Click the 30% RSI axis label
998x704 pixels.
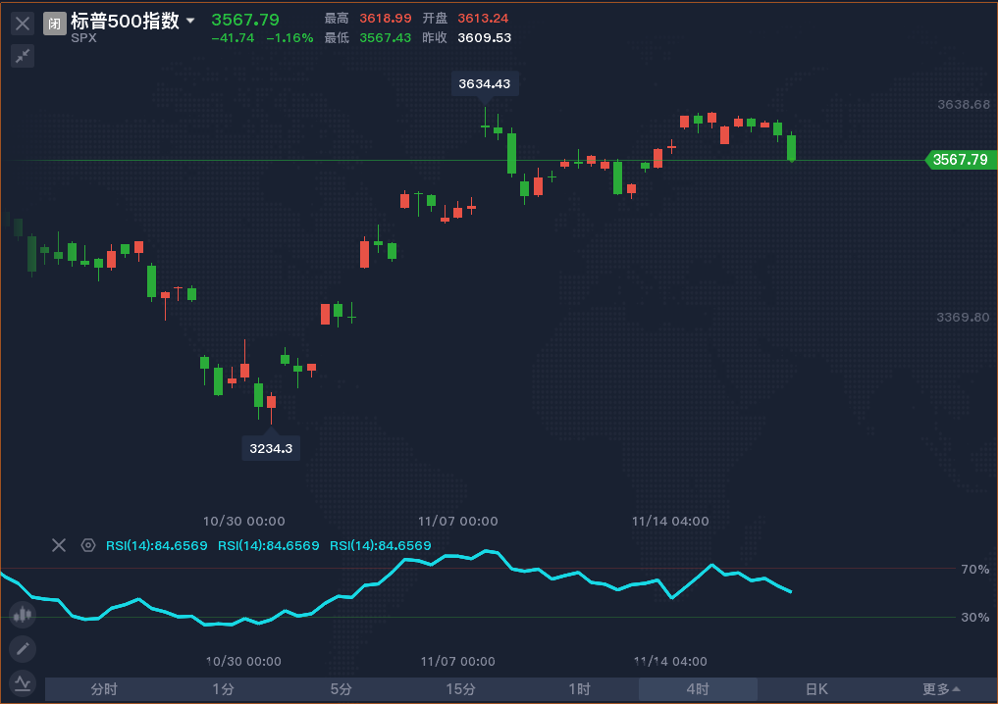pyautogui.click(x=975, y=617)
